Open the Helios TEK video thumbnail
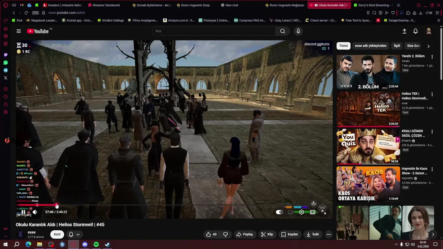Image resolution: width=443 pixels, height=249 pixels. (x=368, y=109)
